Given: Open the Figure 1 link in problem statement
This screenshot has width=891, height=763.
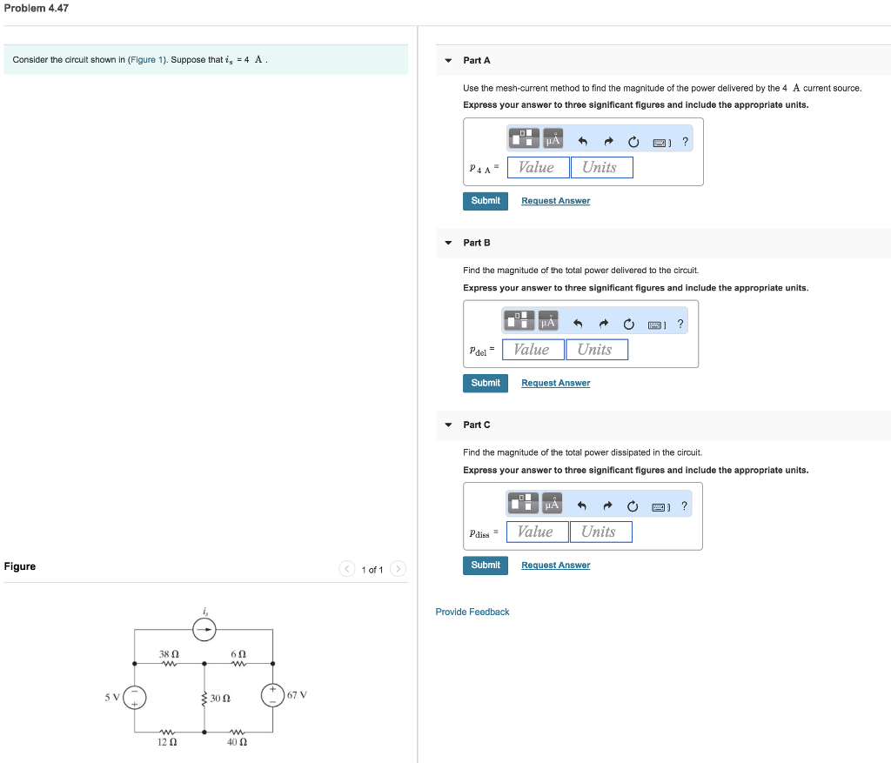Looking at the screenshot, I should pos(146,58).
